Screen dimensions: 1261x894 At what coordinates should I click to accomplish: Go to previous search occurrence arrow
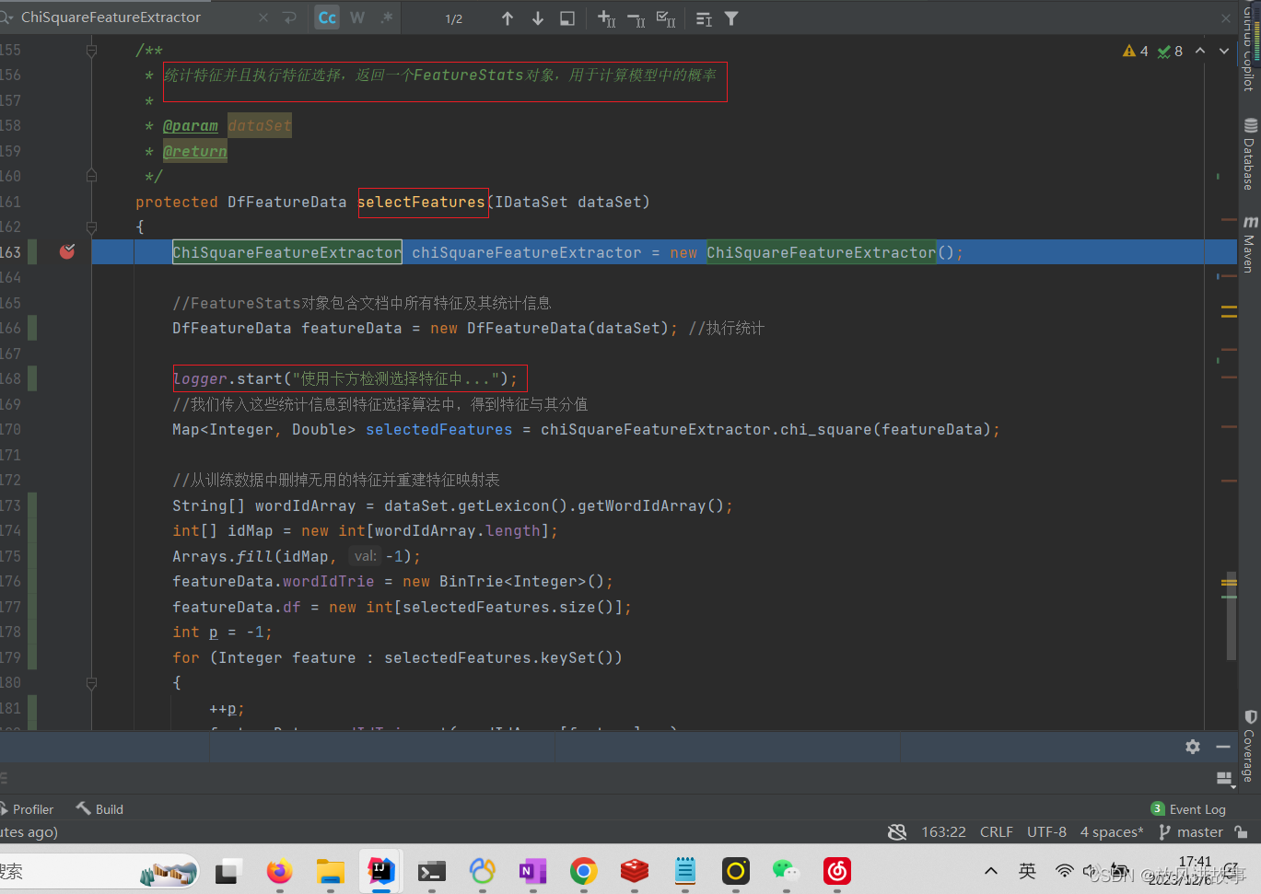508,18
